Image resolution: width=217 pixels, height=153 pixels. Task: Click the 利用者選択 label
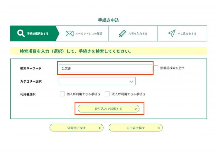[x=28, y=94]
